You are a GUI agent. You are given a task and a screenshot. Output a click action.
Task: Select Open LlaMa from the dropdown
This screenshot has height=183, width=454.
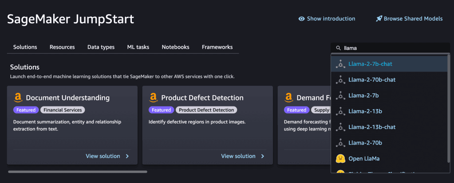(x=390, y=159)
